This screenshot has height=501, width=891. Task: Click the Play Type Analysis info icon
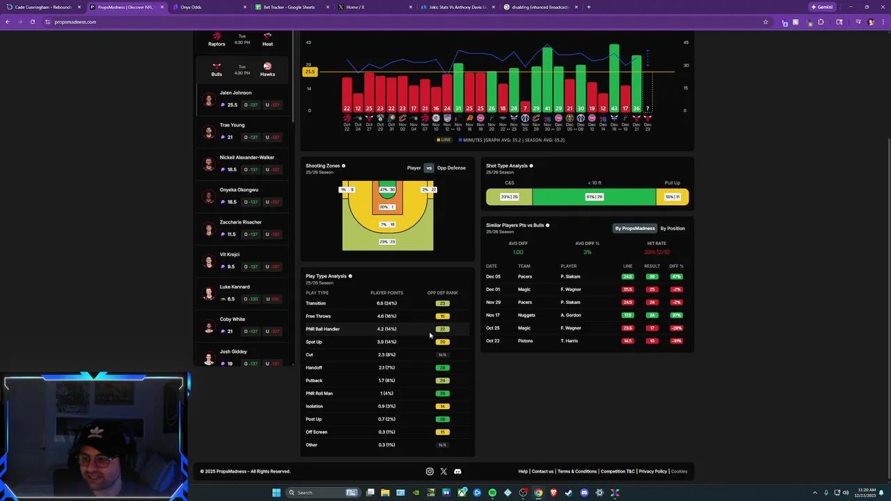(350, 276)
